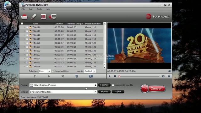Check the Title124 checkbox
Viewport: 201px width, 113px height.
click(x=27, y=59)
